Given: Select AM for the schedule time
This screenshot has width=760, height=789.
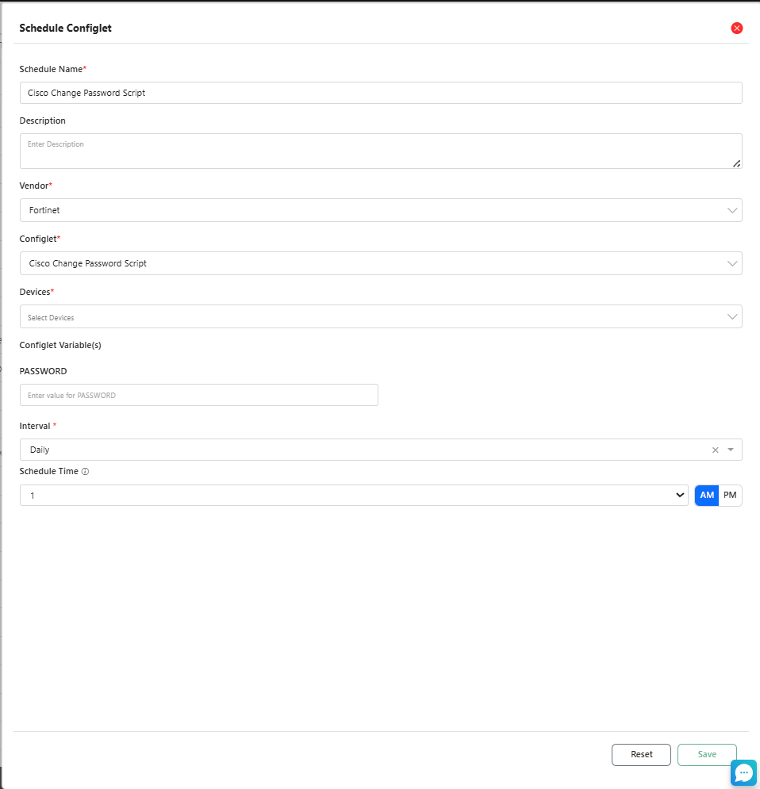Looking at the screenshot, I should (707, 496).
